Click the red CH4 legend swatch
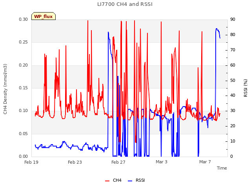 tap(107, 181)
